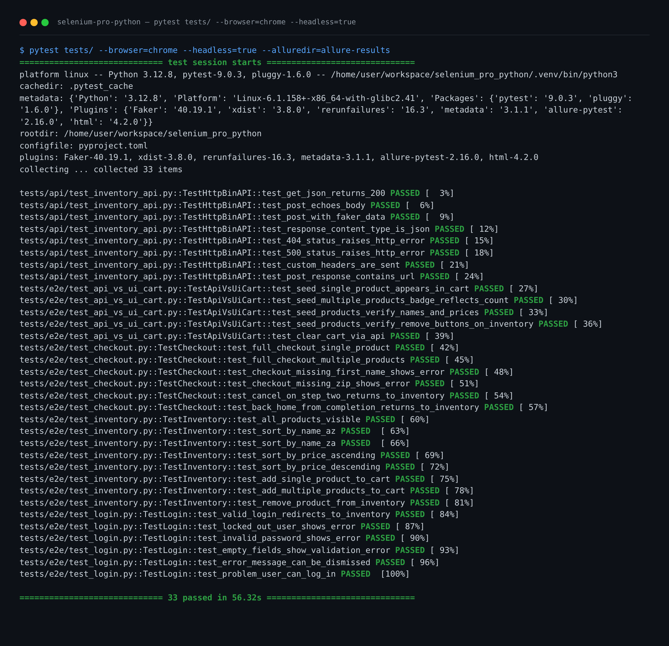The image size is (669, 646).
Task: Click the test_add_multiple_products_to_cart line
Action: point(247,491)
